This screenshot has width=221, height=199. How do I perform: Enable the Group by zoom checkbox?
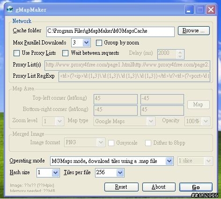pos(99,43)
